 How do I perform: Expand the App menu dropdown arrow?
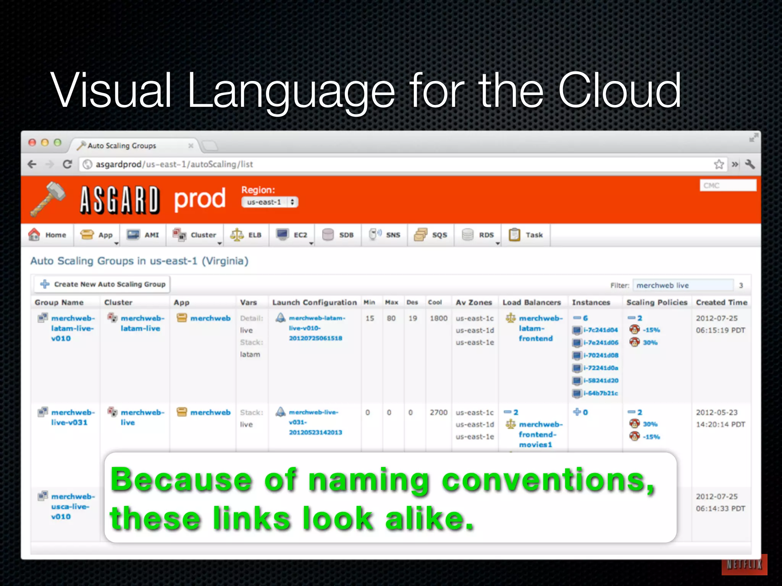click(116, 243)
